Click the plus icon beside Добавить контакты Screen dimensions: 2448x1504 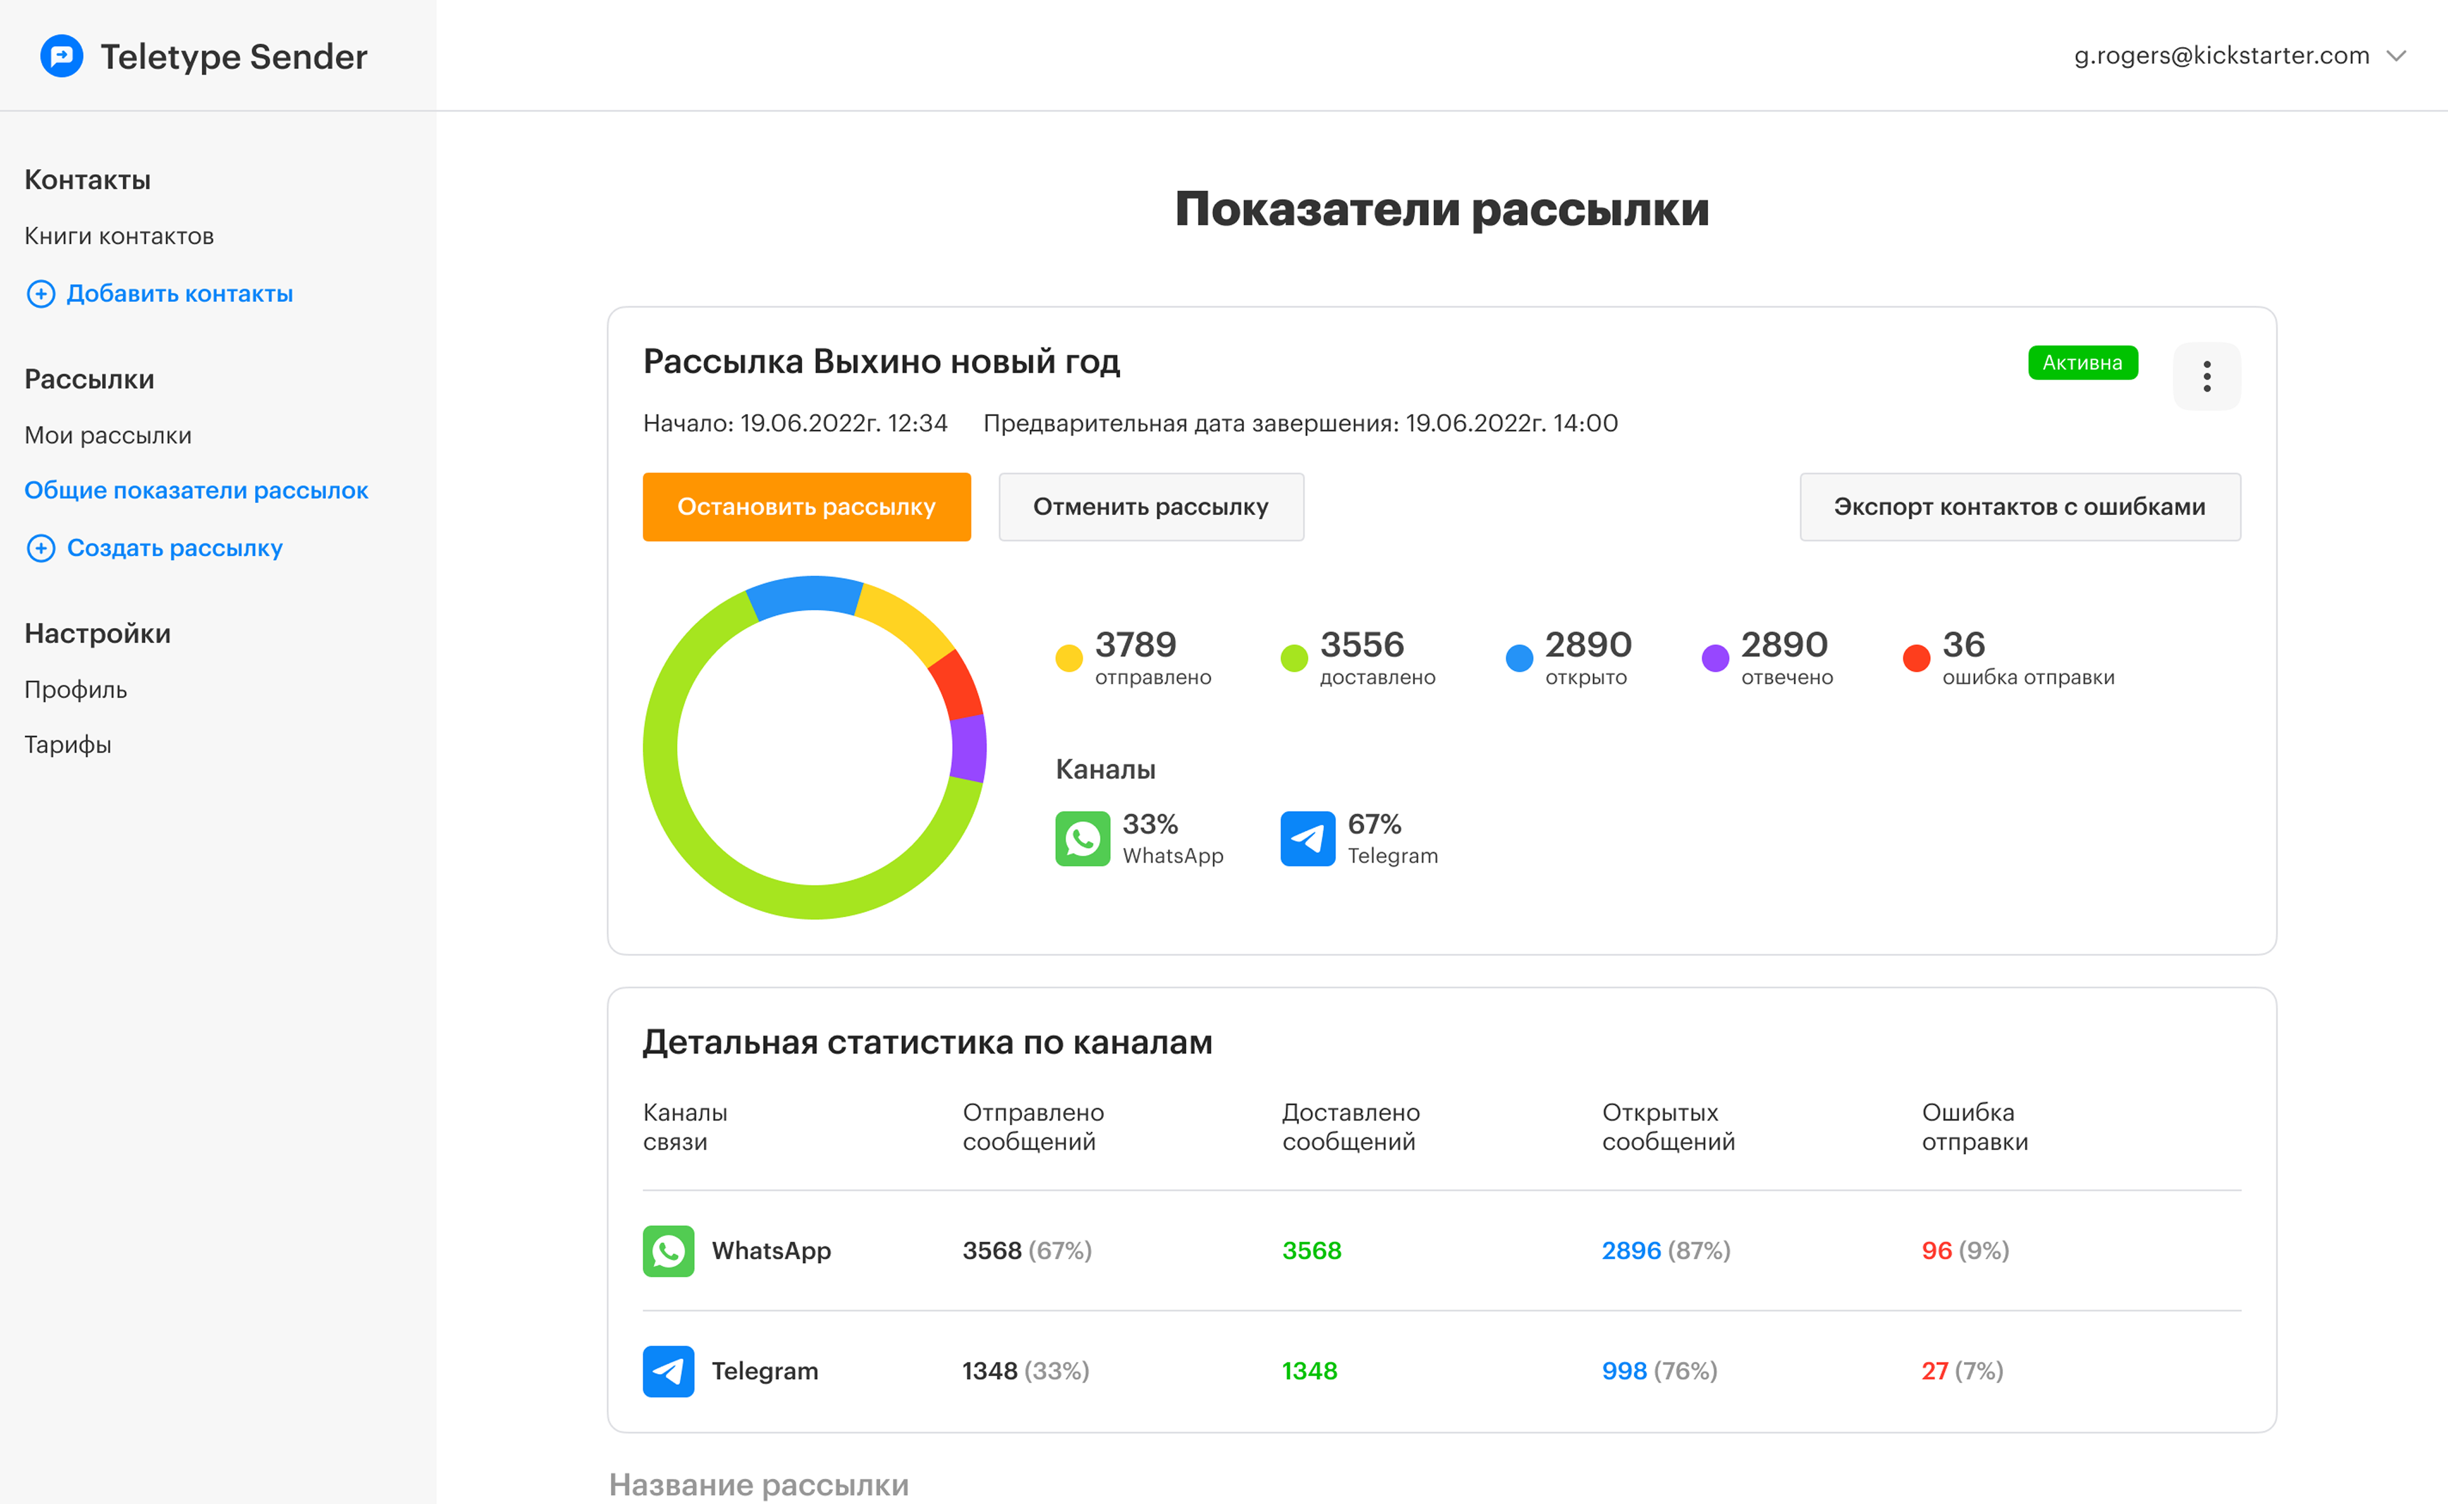(41, 294)
